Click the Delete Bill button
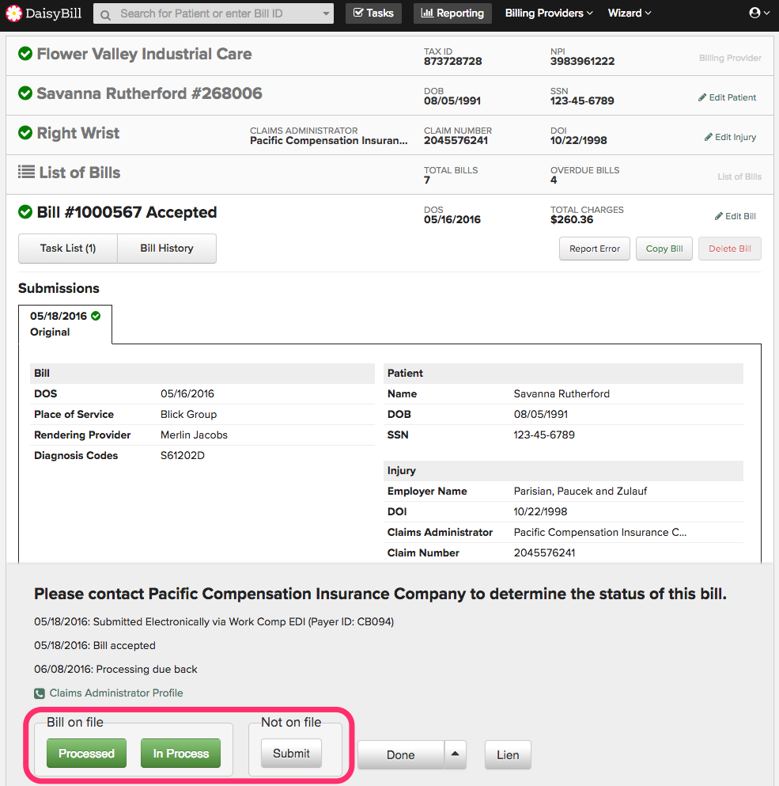Image resolution: width=779 pixels, height=786 pixels. pyautogui.click(x=730, y=249)
